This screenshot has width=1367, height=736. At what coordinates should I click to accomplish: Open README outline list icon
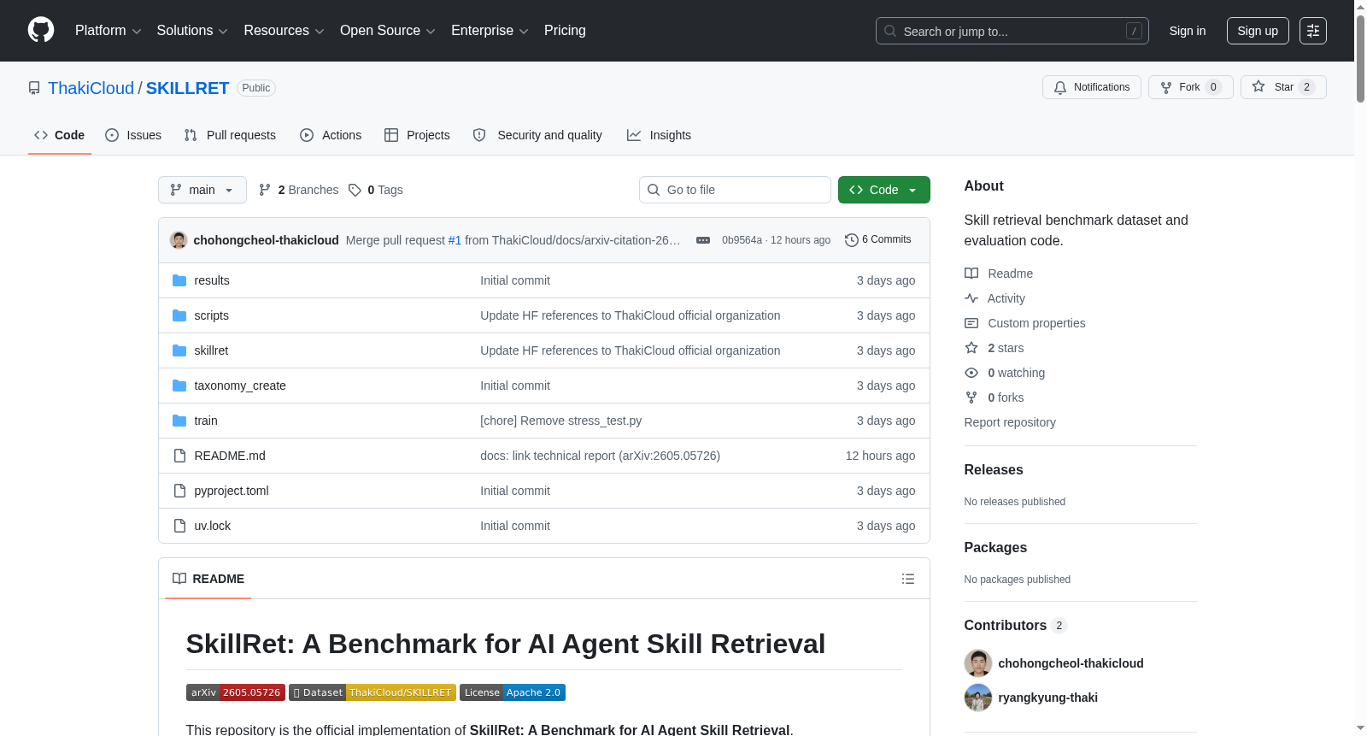[x=908, y=579]
